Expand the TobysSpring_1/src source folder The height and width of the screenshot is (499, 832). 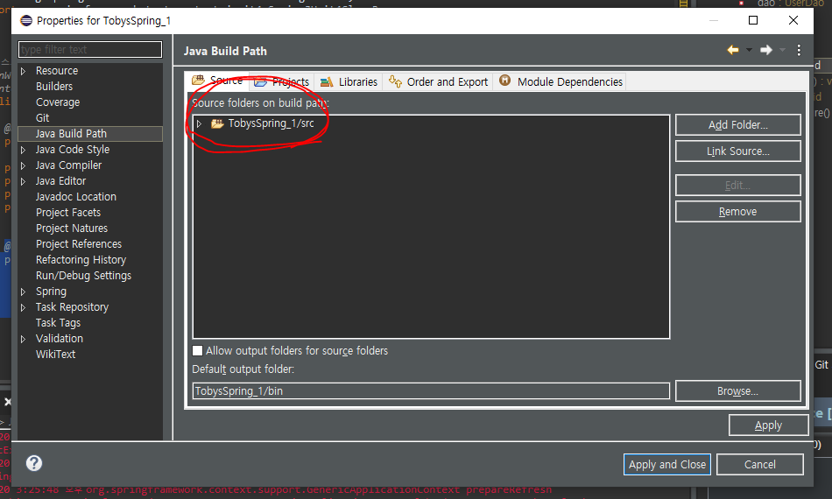pos(199,123)
